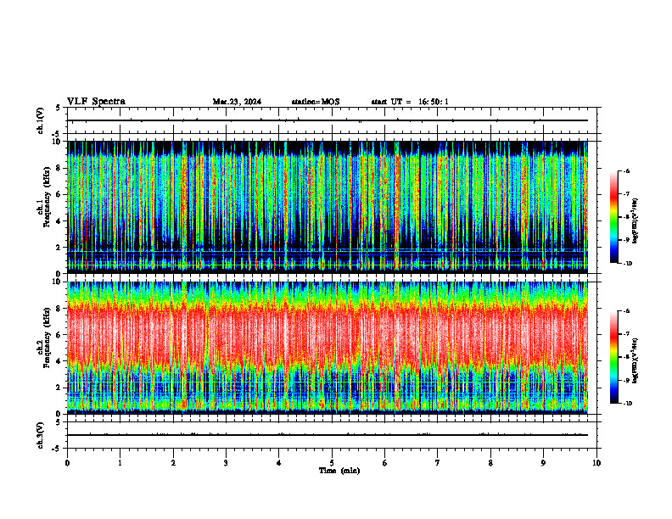Click time axis tick label "0"
672x519 pixels.
[x=67, y=463]
